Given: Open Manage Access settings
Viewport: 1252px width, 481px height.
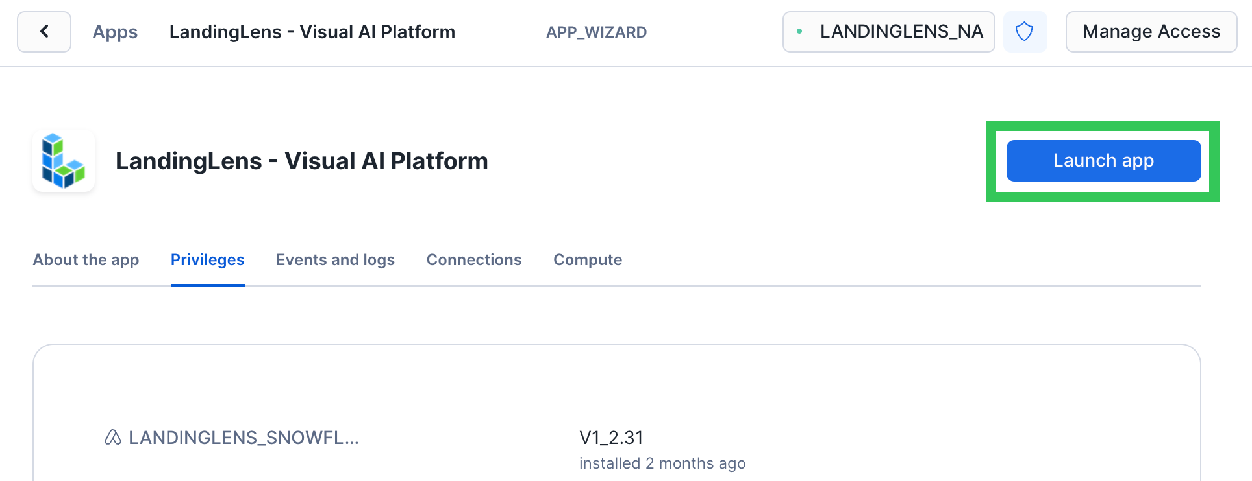Looking at the screenshot, I should click(1151, 32).
